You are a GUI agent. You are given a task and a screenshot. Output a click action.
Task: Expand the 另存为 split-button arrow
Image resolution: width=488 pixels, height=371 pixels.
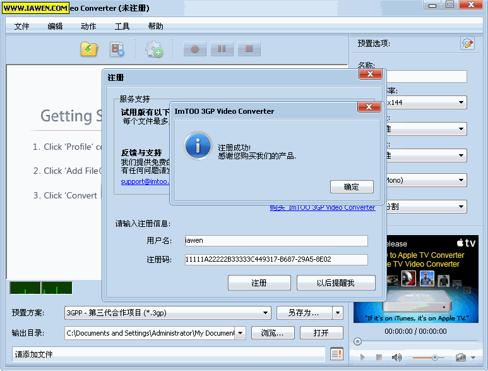point(338,313)
